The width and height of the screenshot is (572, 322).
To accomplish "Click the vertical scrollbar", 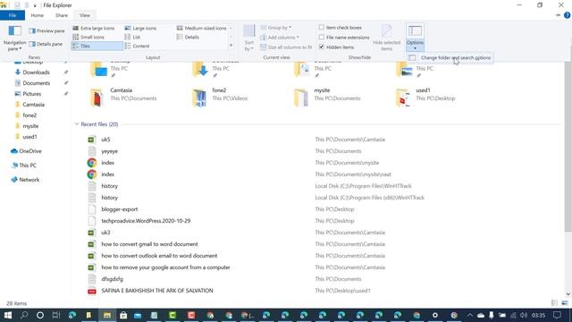I will (568, 146).
